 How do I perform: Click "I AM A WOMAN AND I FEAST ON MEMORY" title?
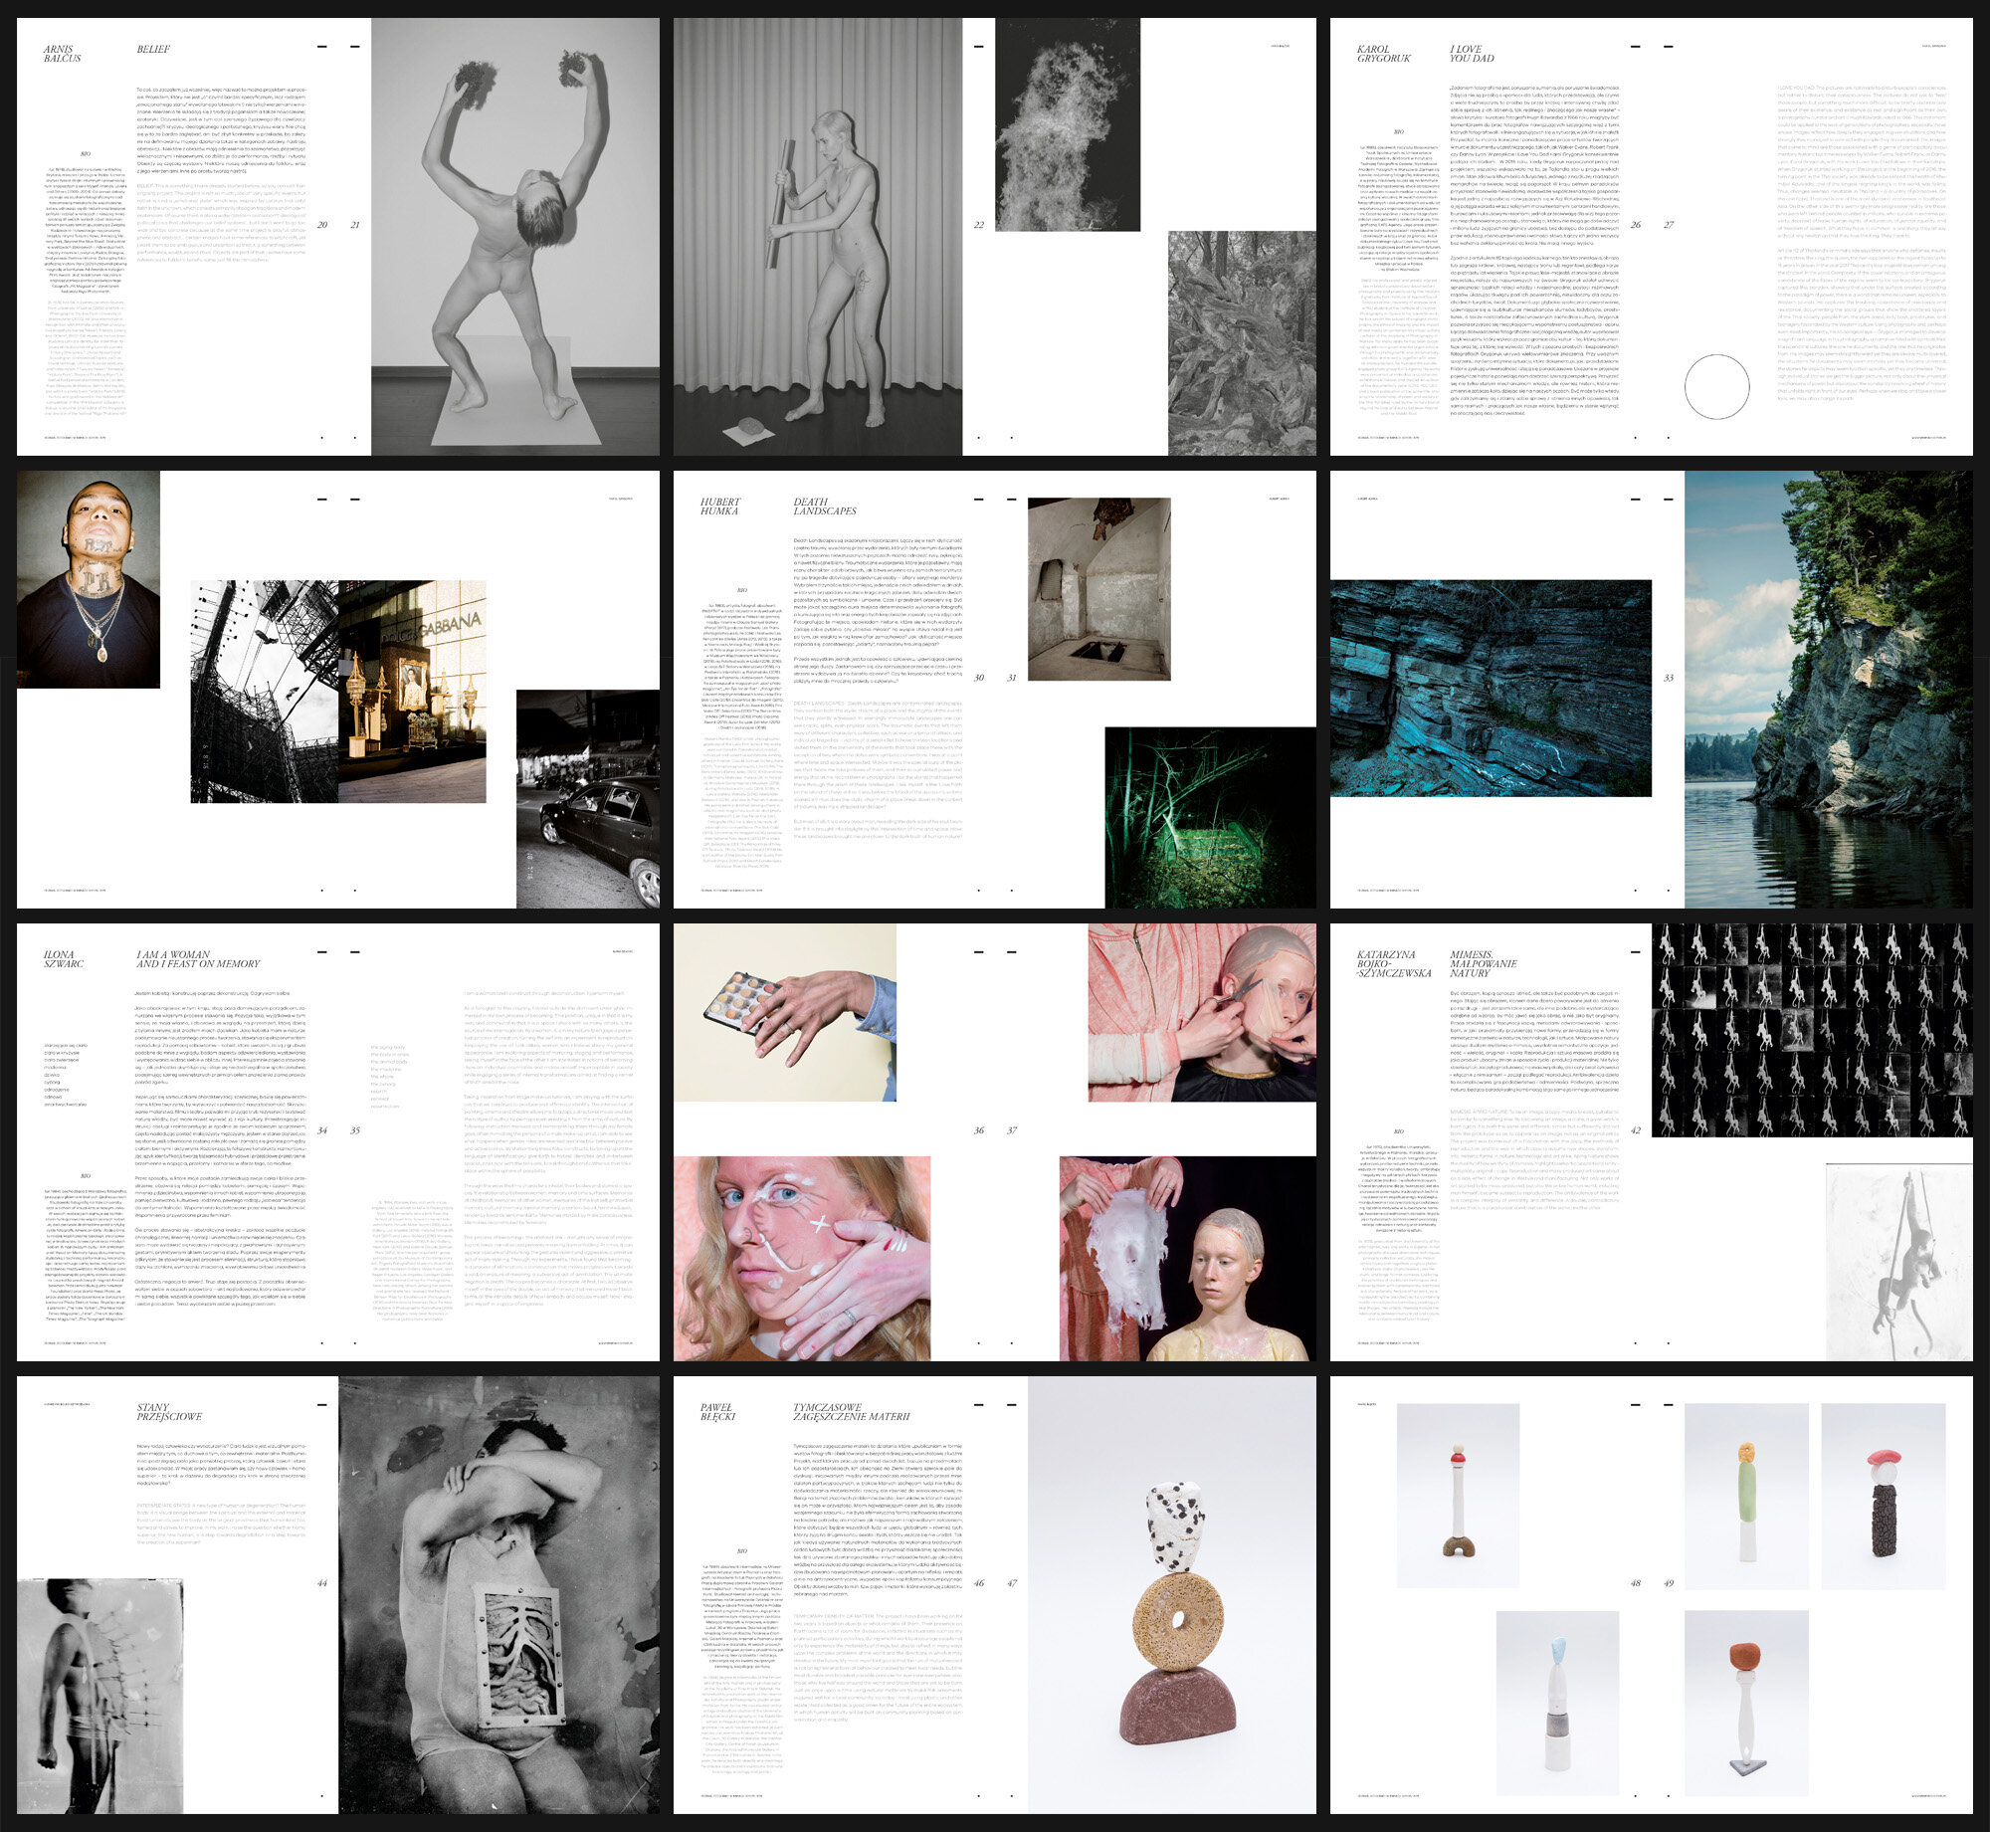(x=198, y=959)
